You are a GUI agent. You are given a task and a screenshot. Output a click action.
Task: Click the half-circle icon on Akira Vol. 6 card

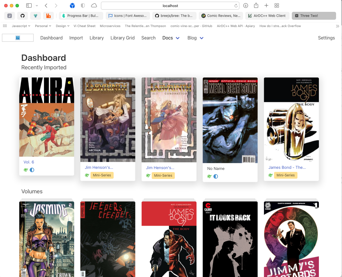point(32,170)
